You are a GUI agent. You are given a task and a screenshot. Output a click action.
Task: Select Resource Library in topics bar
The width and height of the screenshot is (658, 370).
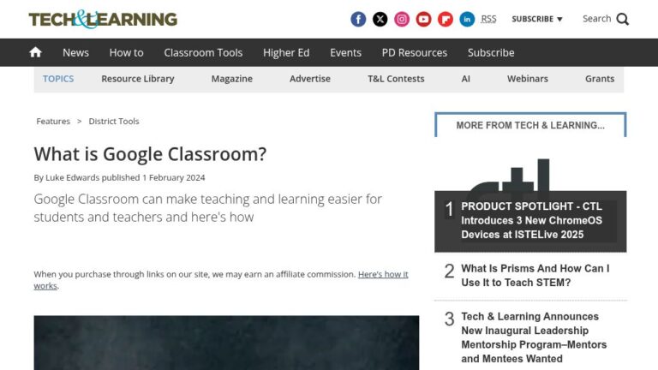click(x=138, y=79)
